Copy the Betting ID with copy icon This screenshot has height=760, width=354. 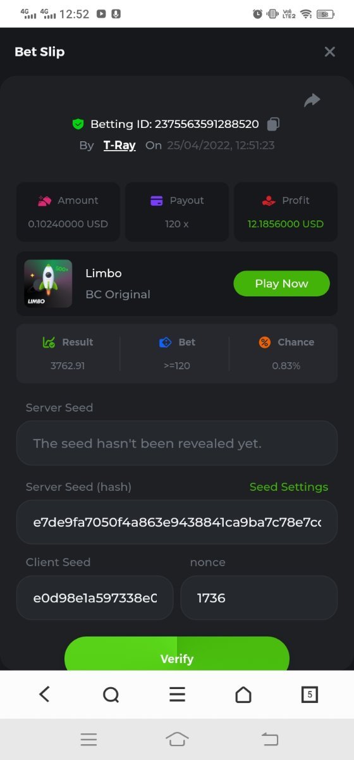pos(273,124)
